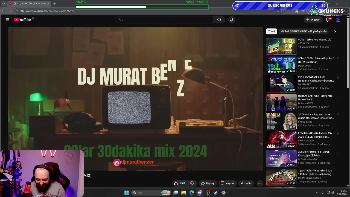This screenshot has height=197, width=350.
Task: Open File Explorer from the taskbar
Action: (183, 193)
